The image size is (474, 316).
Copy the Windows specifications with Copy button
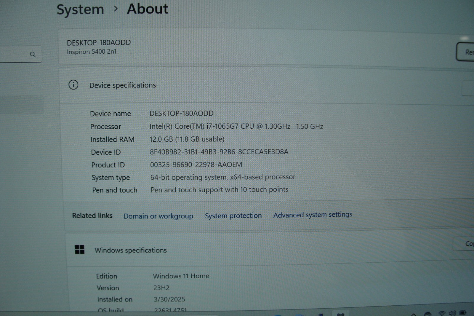pos(467,244)
